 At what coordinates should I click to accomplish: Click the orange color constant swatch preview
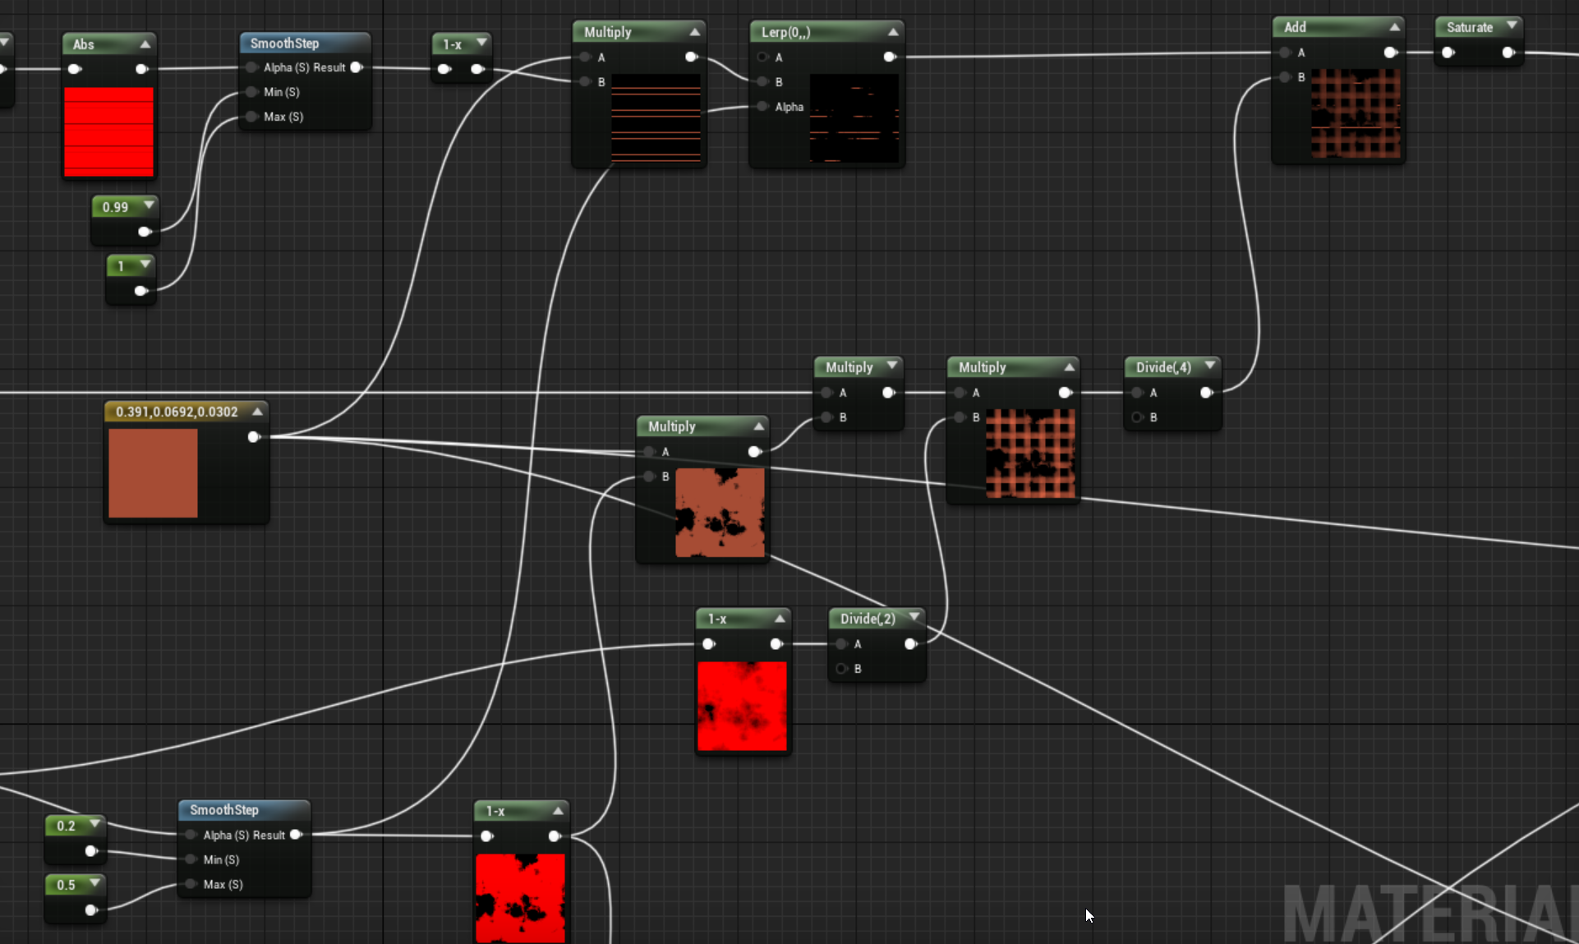pyautogui.click(x=153, y=473)
